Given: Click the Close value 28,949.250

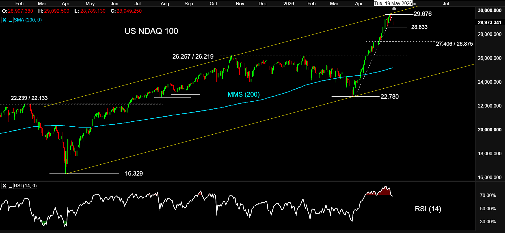Looking at the screenshot, I should (129, 11).
